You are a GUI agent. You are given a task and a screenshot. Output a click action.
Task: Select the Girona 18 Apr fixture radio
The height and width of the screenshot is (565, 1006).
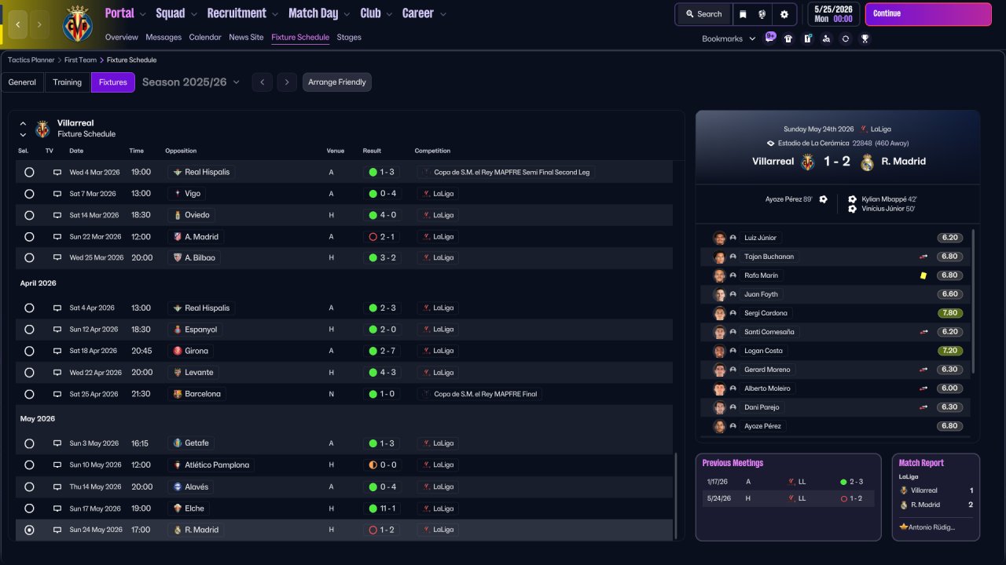tap(29, 351)
